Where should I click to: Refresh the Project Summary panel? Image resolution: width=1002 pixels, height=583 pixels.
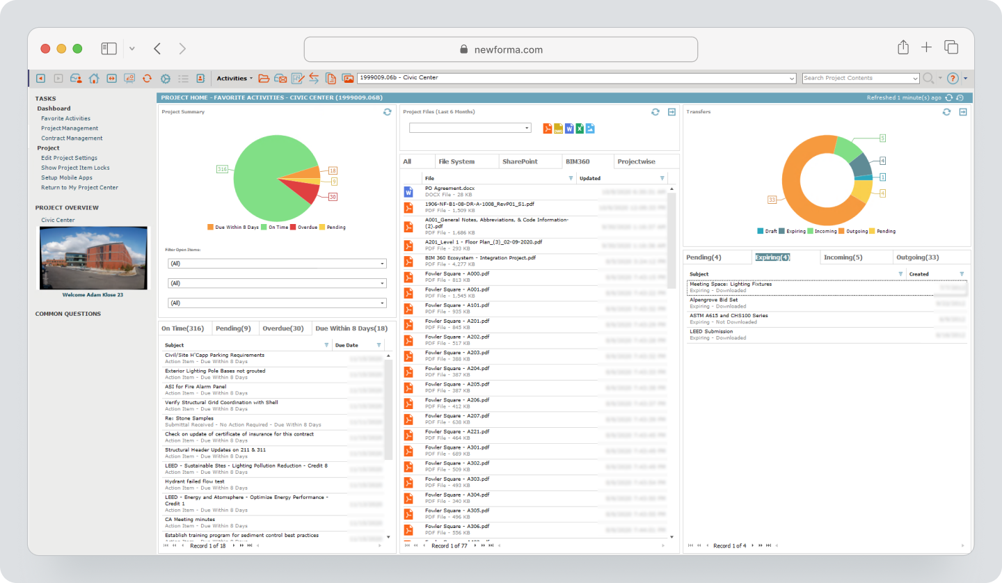[x=388, y=111]
